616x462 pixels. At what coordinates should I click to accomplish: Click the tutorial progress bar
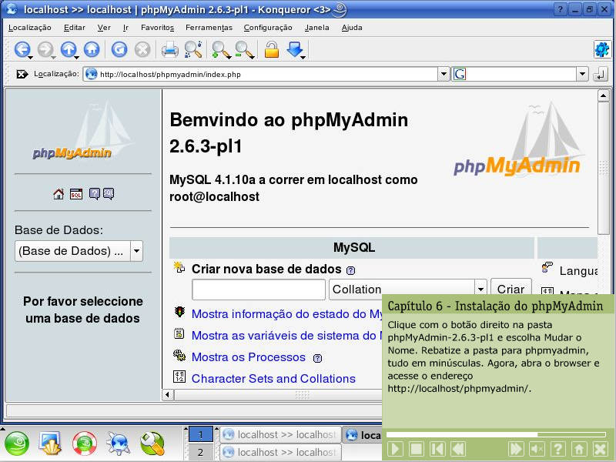click(493, 435)
